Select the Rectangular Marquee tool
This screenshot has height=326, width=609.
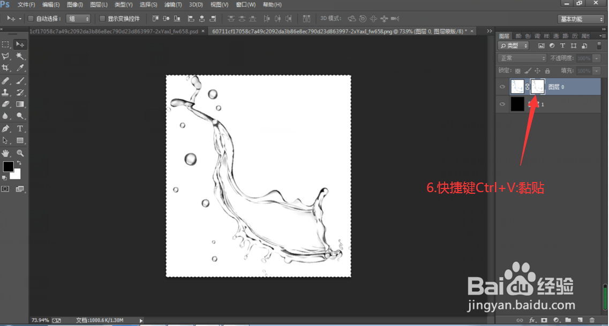pyautogui.click(x=5, y=44)
